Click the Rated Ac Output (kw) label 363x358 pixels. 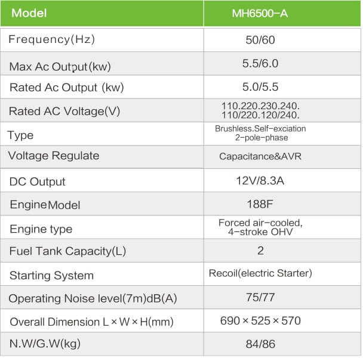[x=66, y=88]
